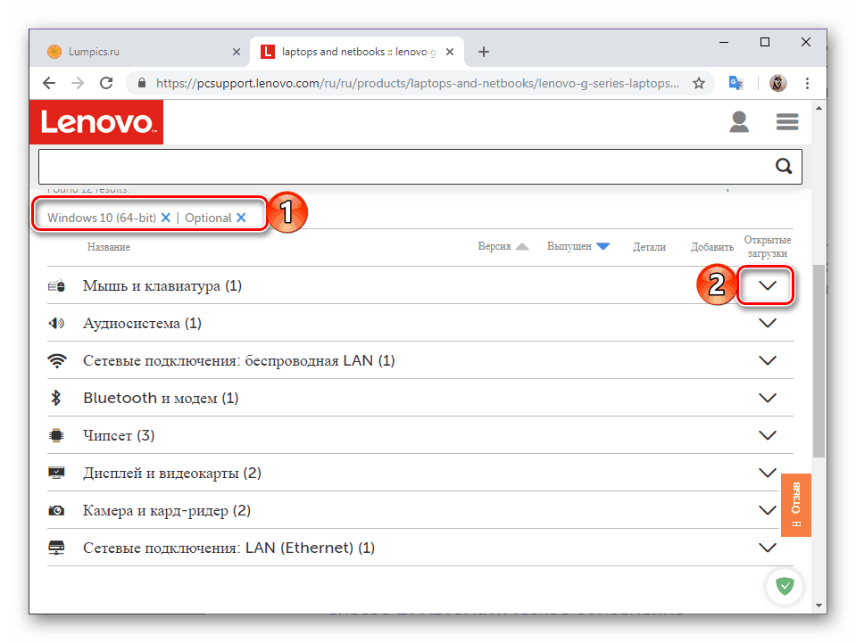Viewport: 856px width, 643px height.
Task: Close the Lenovo laptops tab
Action: tap(450, 52)
